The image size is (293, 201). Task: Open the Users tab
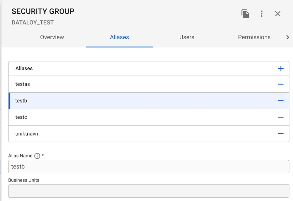click(x=187, y=37)
